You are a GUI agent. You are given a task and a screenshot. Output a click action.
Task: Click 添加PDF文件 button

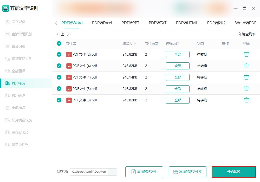point(144,172)
